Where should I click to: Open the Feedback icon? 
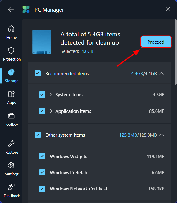pyautogui.click(x=11, y=187)
